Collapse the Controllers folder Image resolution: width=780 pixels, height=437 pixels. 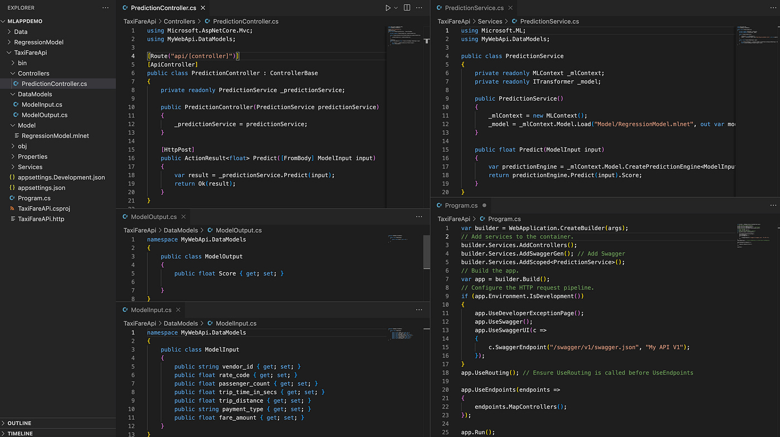(x=33, y=73)
